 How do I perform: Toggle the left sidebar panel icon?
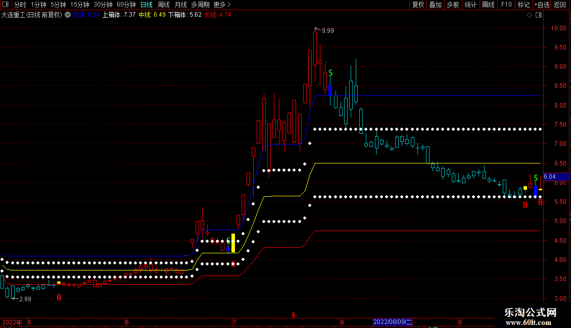pos(6,5)
